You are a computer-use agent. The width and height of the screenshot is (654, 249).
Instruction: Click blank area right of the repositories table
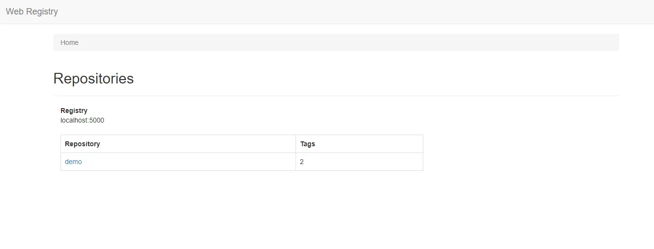(x=518, y=152)
